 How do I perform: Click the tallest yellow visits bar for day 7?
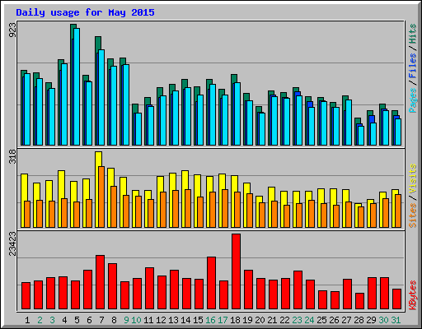pos(98,189)
